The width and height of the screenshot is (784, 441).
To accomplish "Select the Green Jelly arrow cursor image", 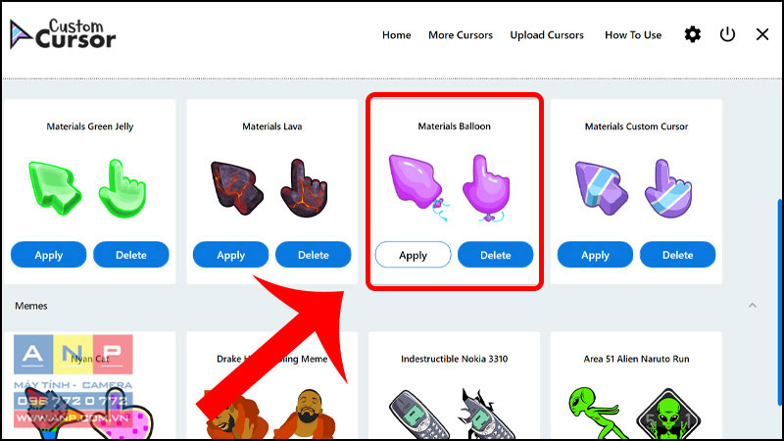I will click(55, 188).
